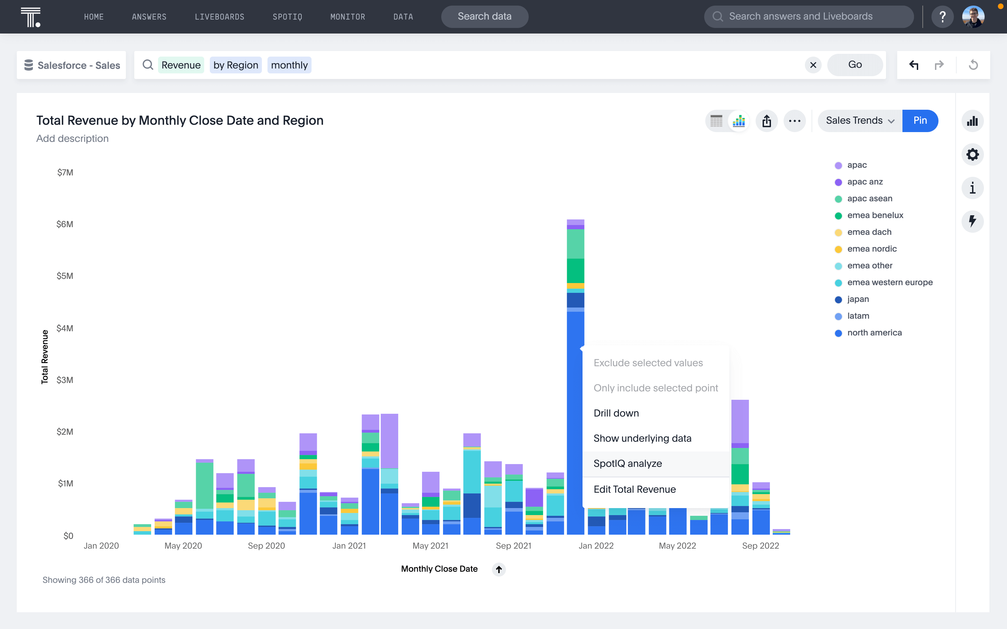
Task: Select the monthly search token filter
Action: (289, 65)
